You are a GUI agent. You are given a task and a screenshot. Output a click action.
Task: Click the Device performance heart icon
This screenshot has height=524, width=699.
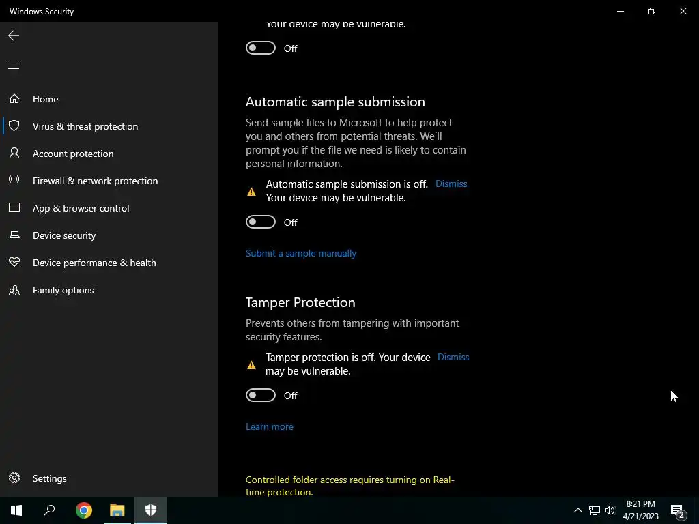click(14, 262)
